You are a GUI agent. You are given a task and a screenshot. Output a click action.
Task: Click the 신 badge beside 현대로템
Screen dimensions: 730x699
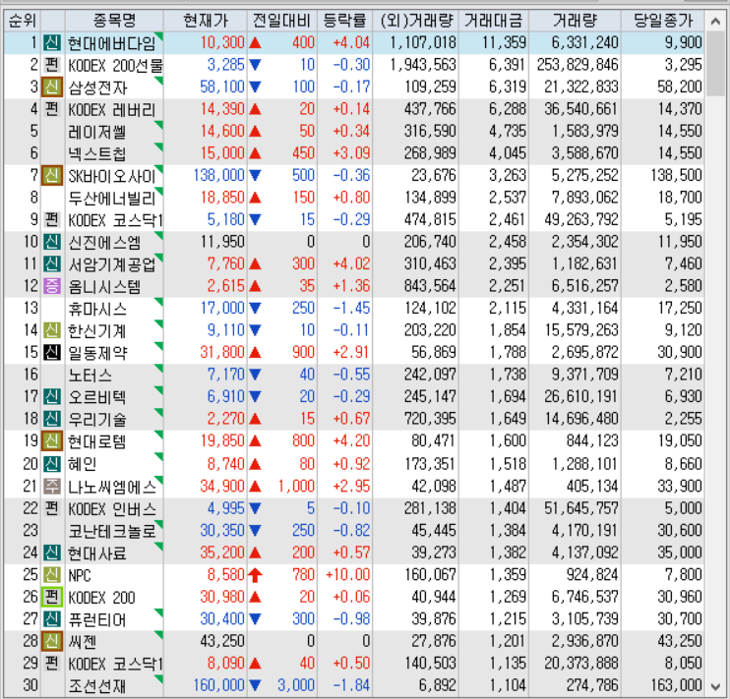click(52, 440)
